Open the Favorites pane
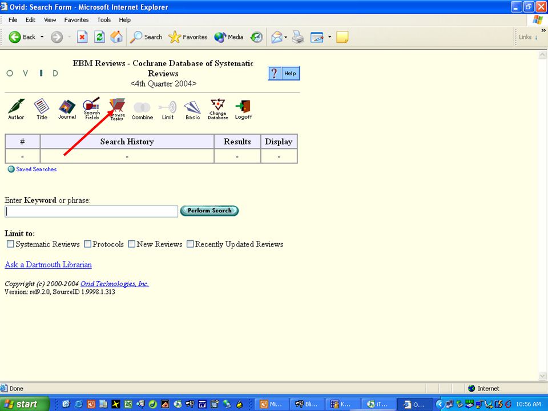The image size is (548, 411). click(188, 37)
